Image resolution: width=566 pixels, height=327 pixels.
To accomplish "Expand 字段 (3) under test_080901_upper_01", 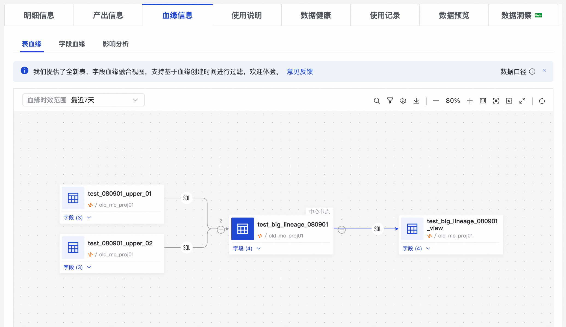I will pos(77,218).
